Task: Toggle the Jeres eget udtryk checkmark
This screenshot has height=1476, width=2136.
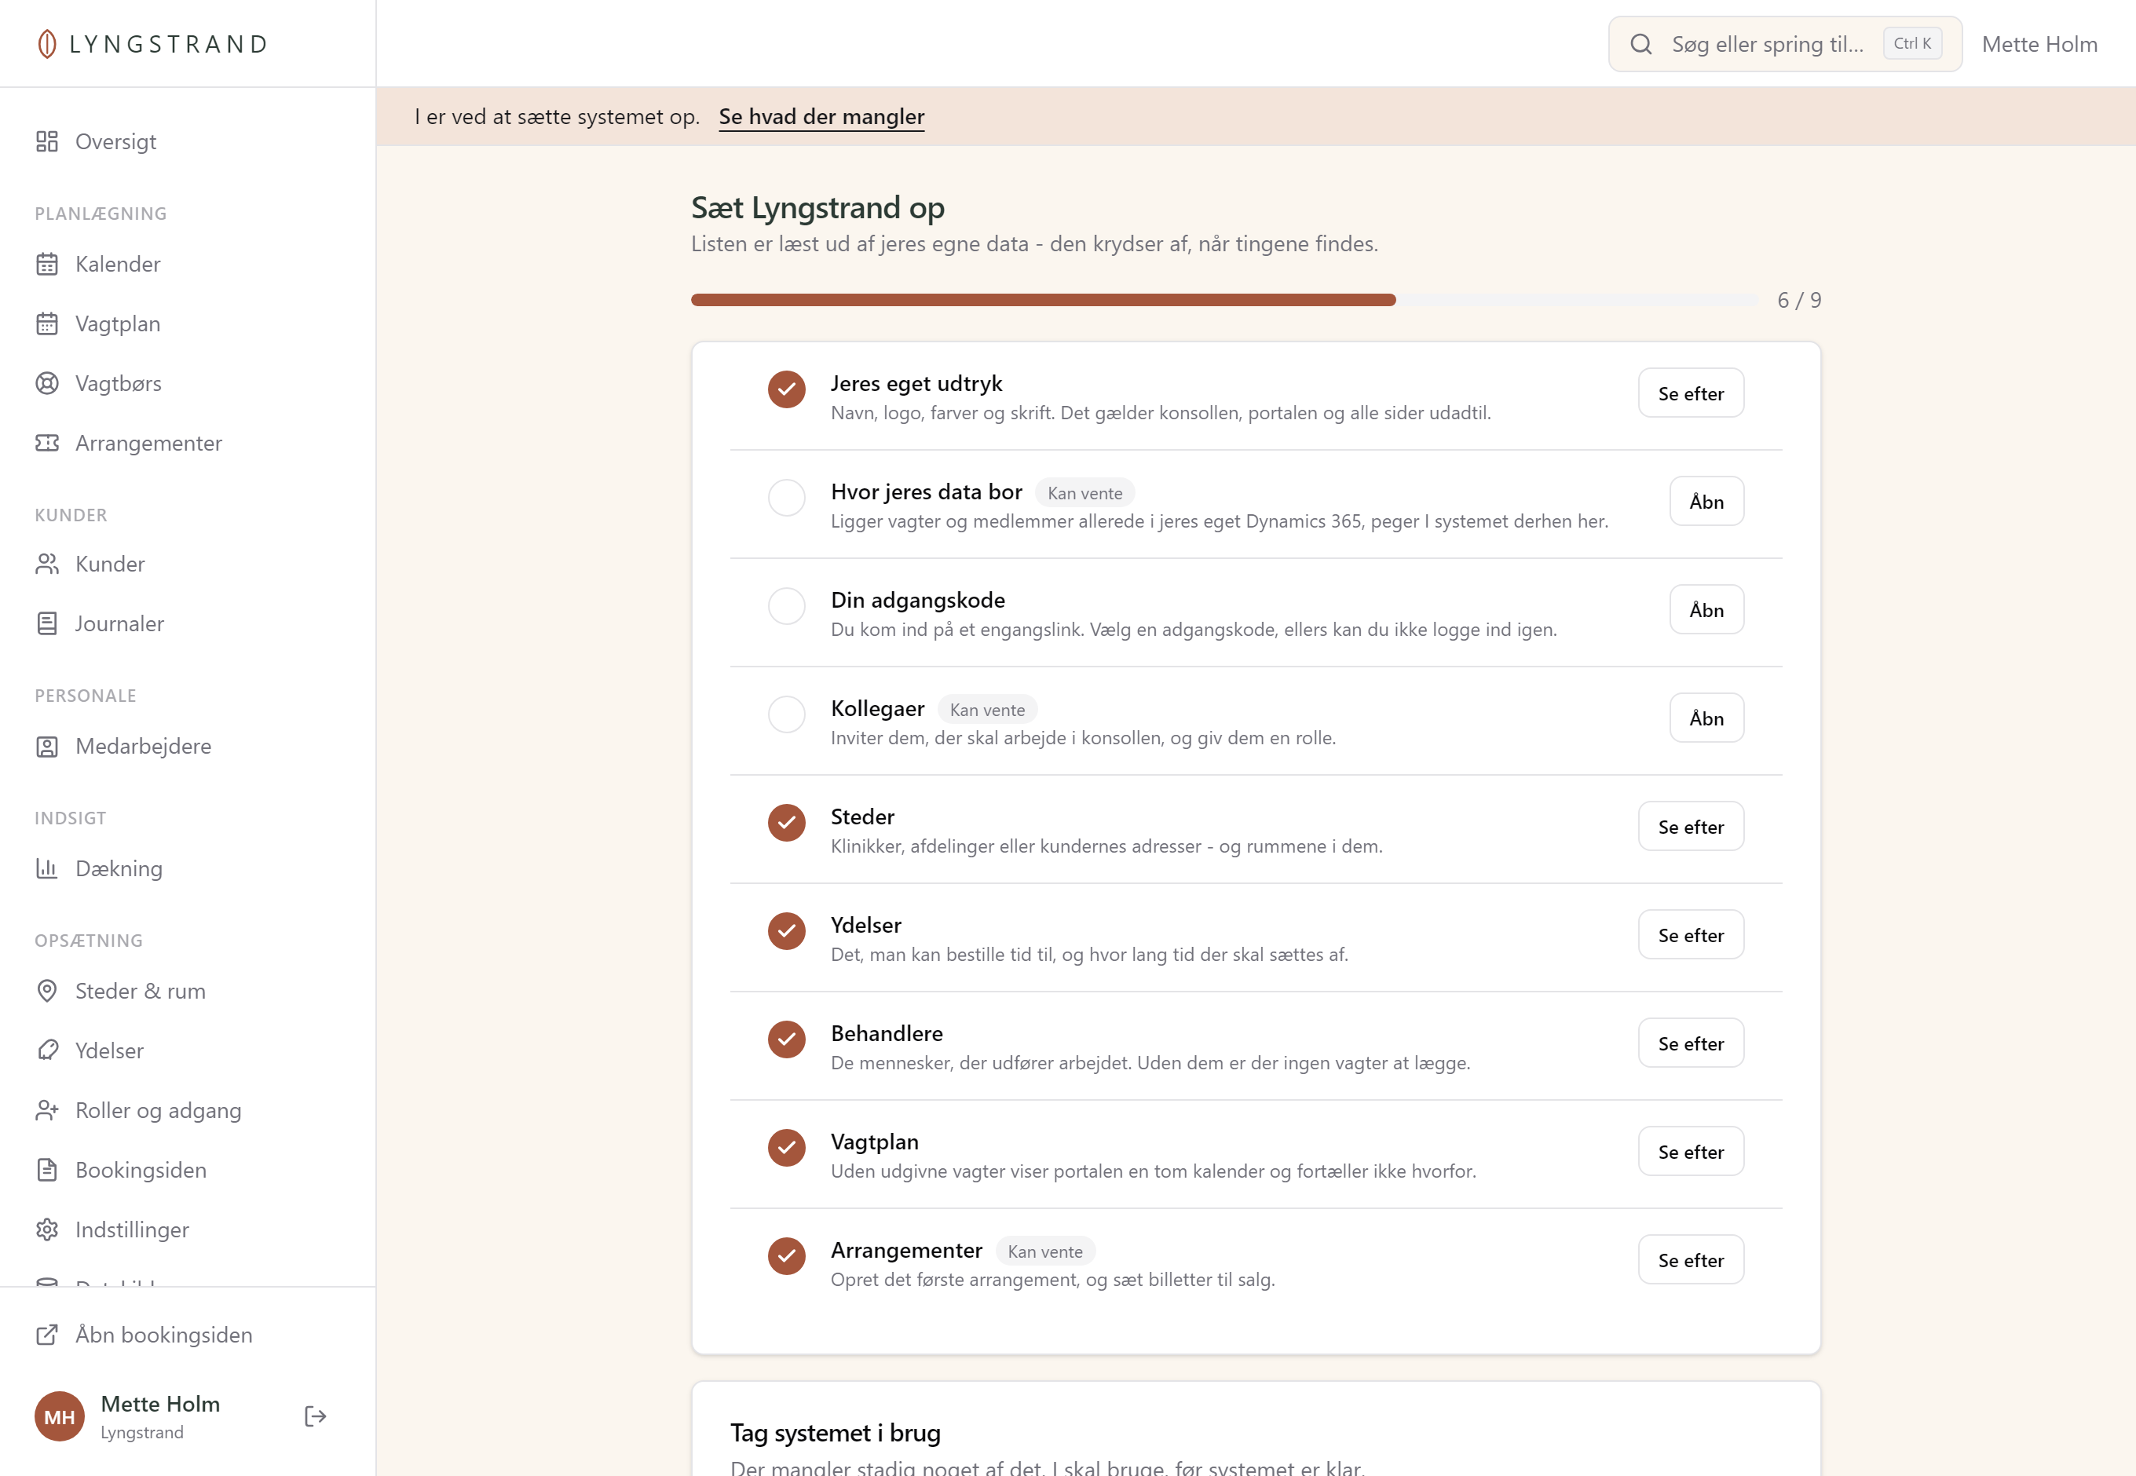Action: point(786,389)
